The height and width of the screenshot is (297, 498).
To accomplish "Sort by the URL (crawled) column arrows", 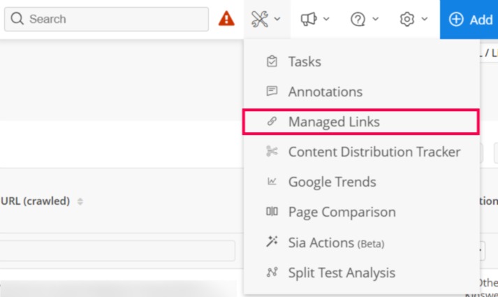I will pyautogui.click(x=80, y=201).
